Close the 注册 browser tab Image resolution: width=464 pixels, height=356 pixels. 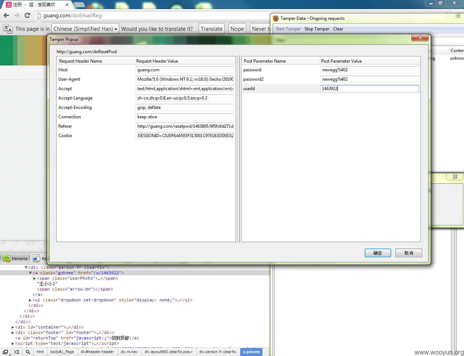(x=67, y=5)
